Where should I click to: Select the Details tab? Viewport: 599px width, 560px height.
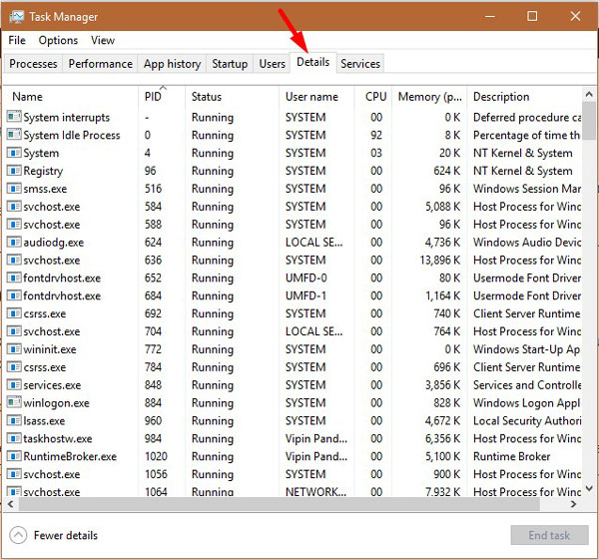point(312,62)
